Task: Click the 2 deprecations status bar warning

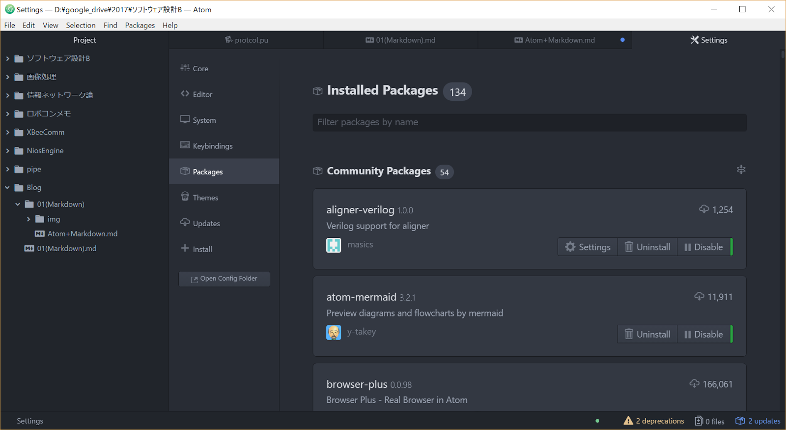Action: [654, 421]
